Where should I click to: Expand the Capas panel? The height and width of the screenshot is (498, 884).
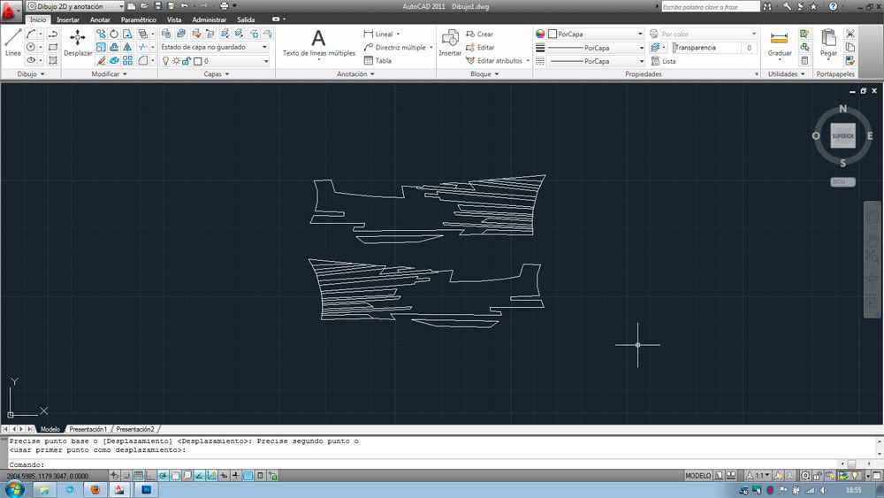pyautogui.click(x=217, y=74)
